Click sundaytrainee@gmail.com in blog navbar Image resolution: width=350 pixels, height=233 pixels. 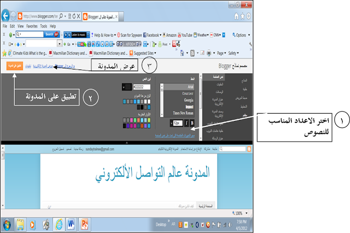(100, 149)
